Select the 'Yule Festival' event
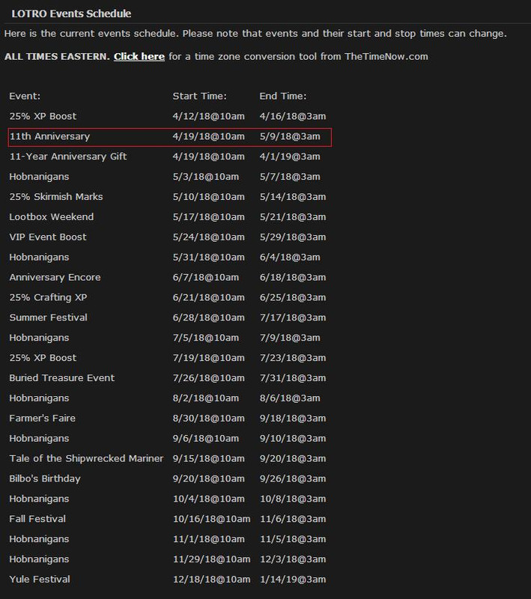Viewport: 531px width, 599px height. pyautogui.click(x=40, y=580)
